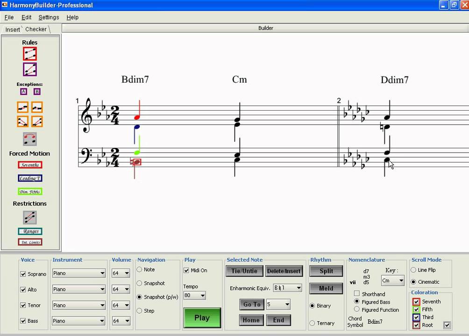Screen dimensions: 469x336
Task: Click the bass clef in measure 1
Action: pyautogui.click(x=86, y=156)
